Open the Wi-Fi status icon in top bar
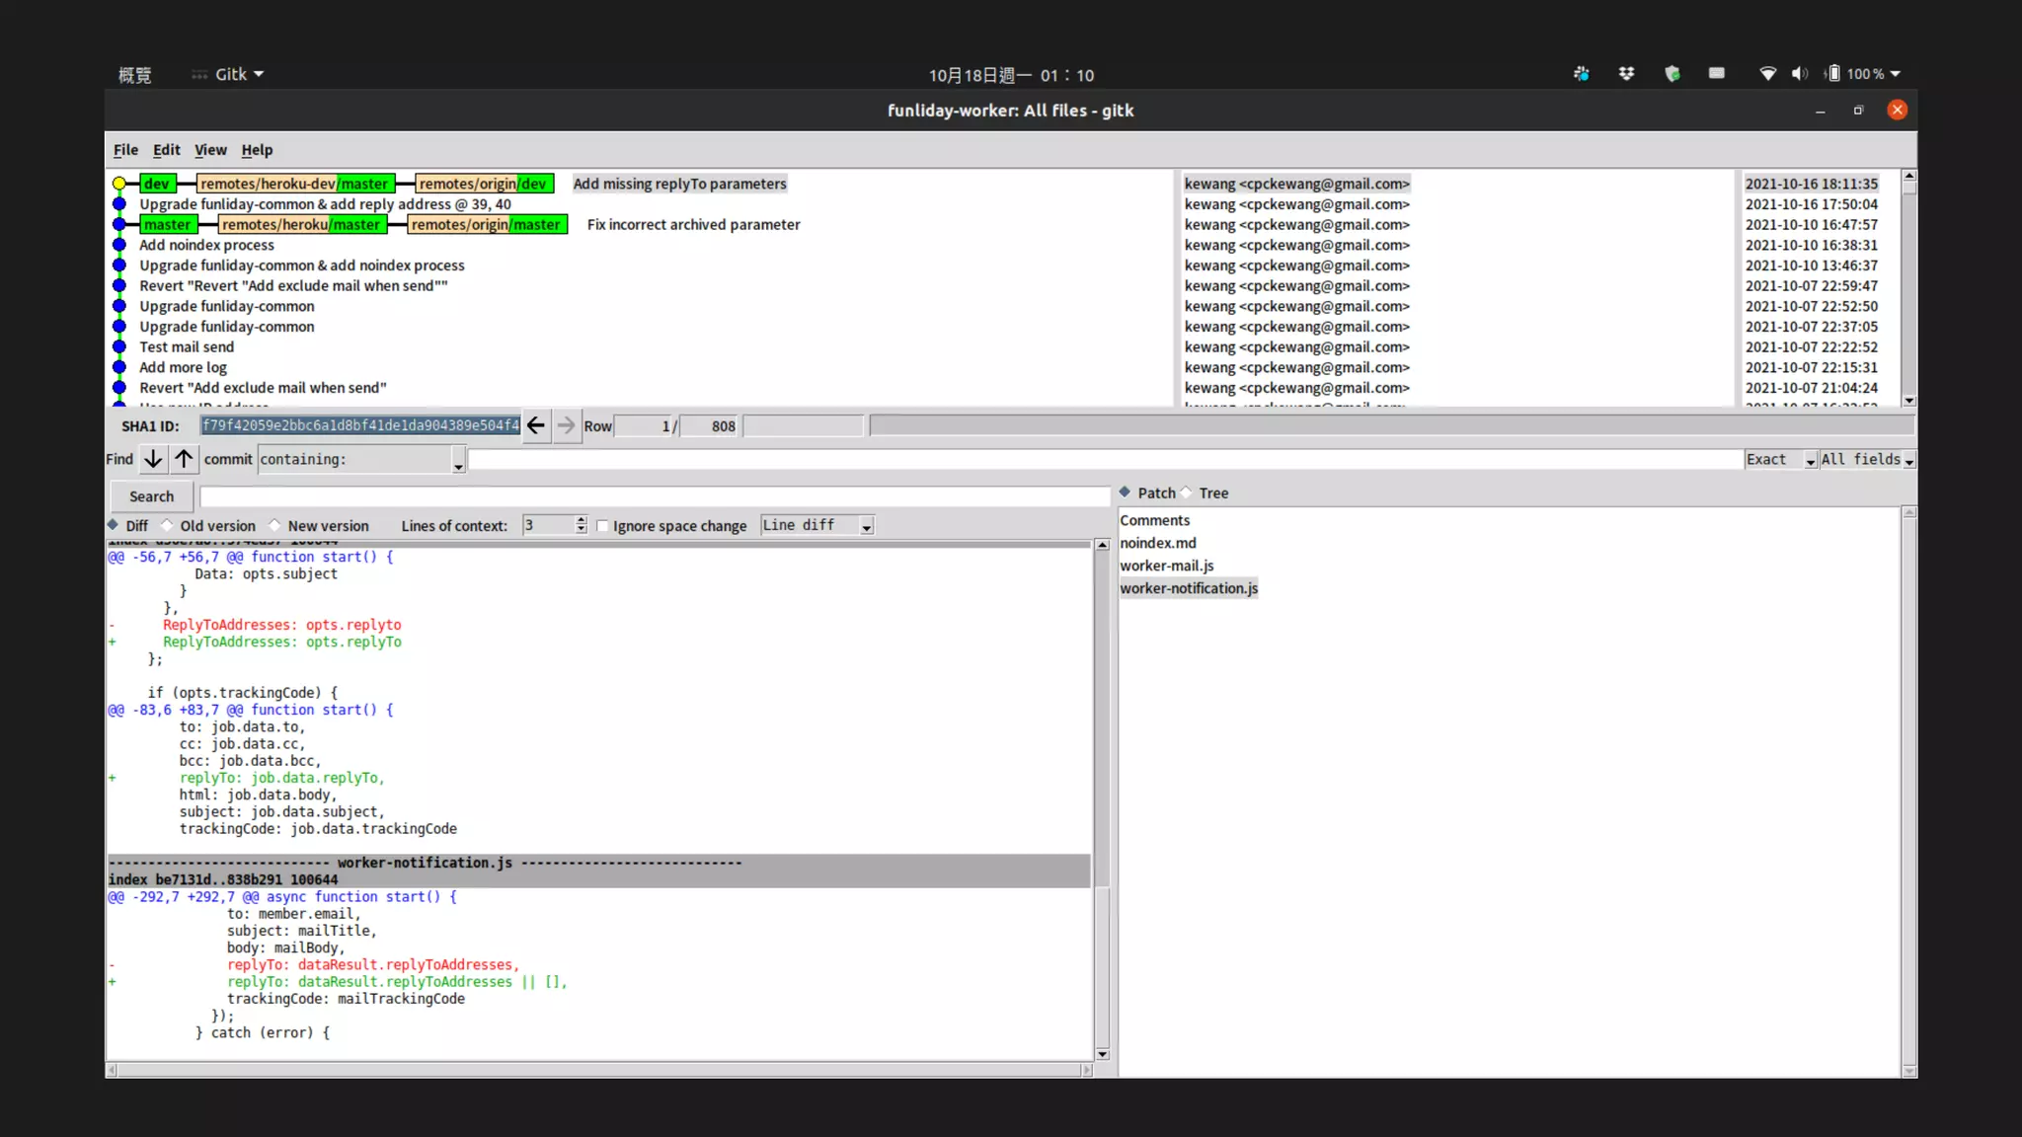Image resolution: width=2022 pixels, height=1137 pixels. click(x=1767, y=74)
